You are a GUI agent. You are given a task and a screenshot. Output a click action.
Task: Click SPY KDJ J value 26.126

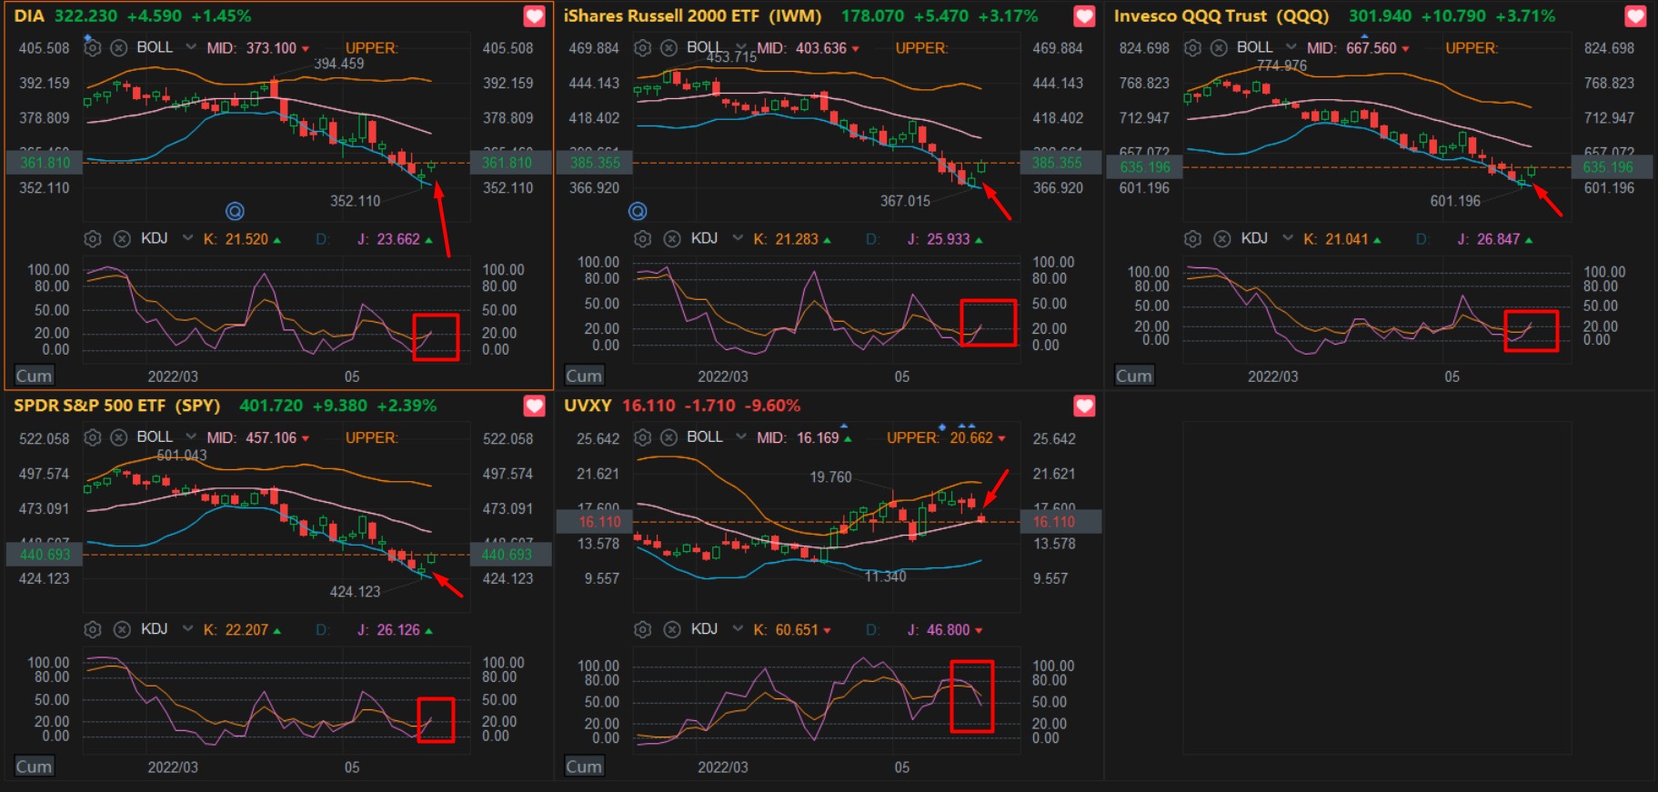coord(398,629)
